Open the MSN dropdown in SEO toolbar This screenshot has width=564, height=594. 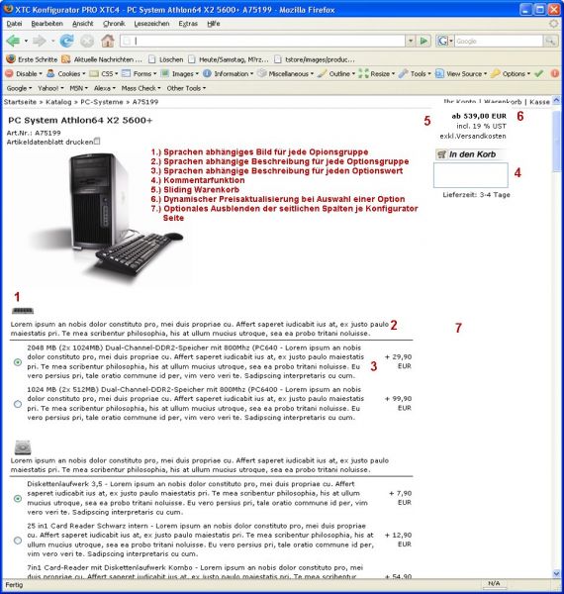78,88
